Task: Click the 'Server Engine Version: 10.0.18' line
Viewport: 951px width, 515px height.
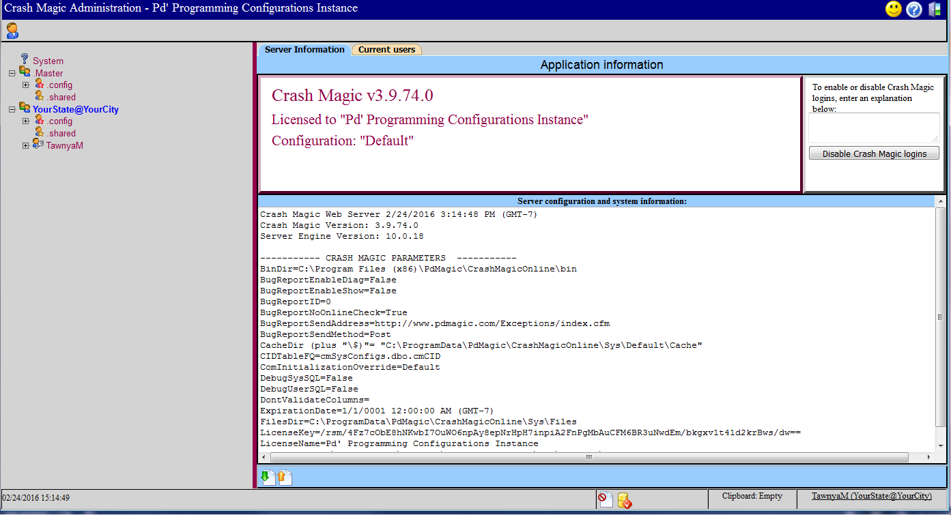Action: 342,236
